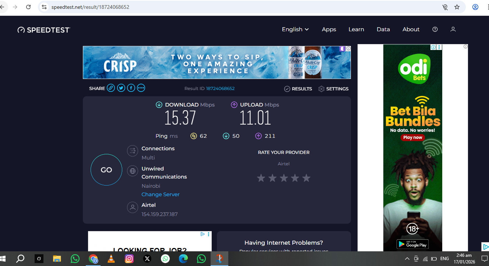The width and height of the screenshot is (489, 266).
Task: Show hidden system tray icons chevron
Action: 407,259
